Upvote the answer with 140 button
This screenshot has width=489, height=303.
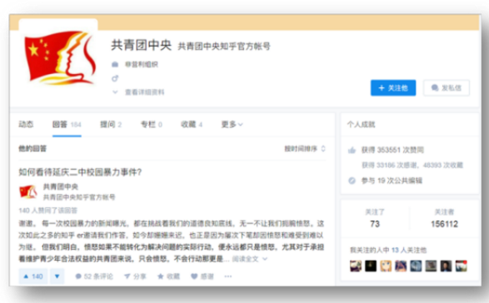pos(33,276)
